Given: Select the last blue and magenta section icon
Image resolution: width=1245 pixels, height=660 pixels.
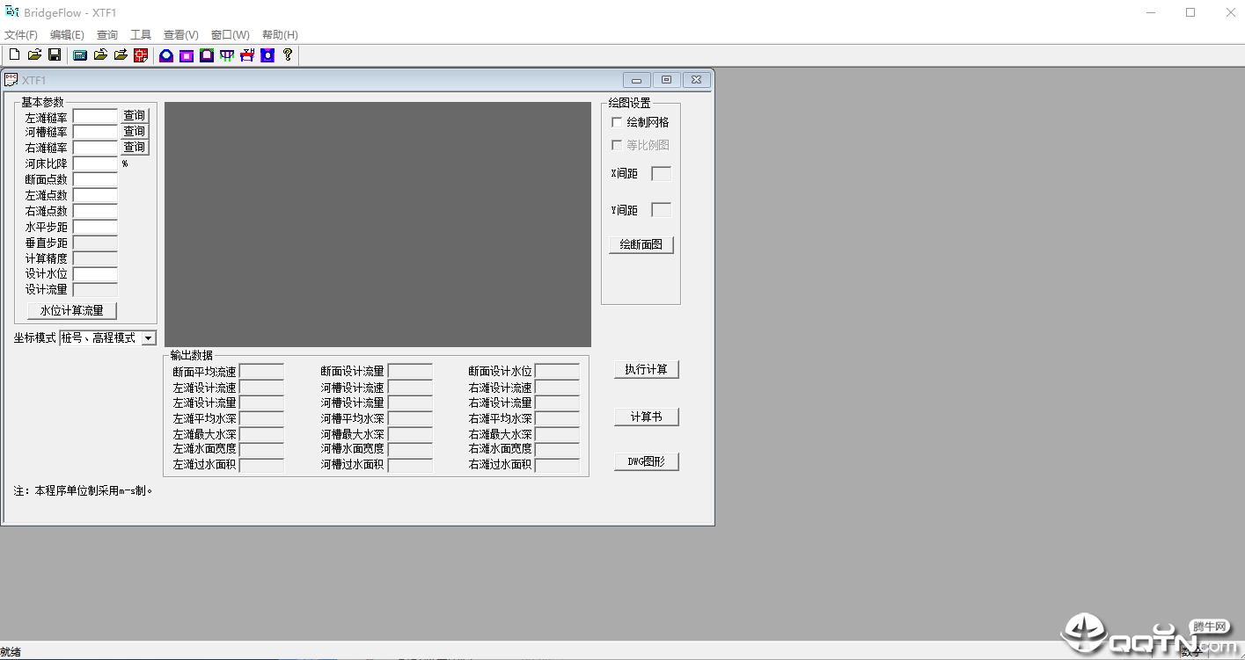Looking at the screenshot, I should tap(267, 55).
